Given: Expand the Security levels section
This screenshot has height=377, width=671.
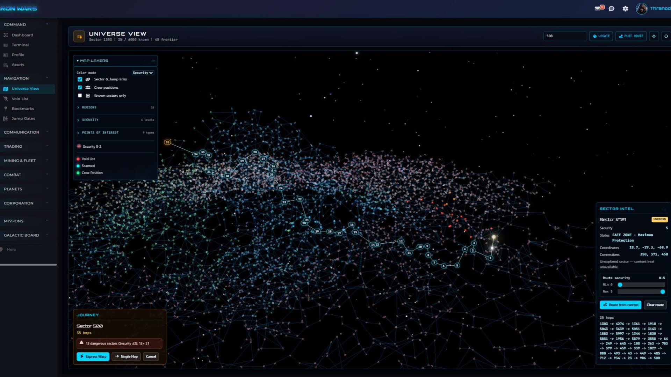Looking at the screenshot, I should click(x=115, y=120).
